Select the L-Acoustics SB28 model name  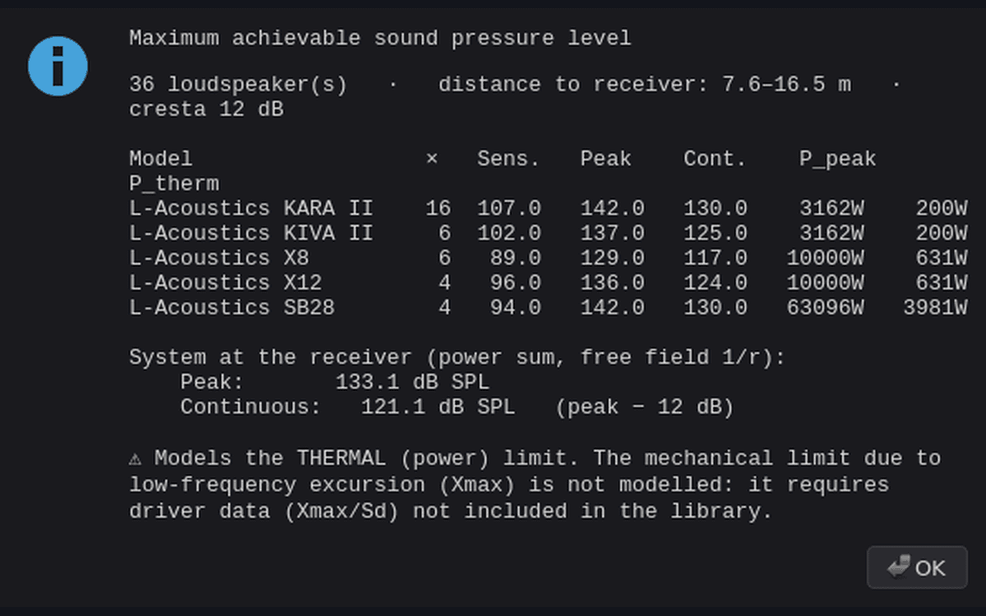[233, 307]
